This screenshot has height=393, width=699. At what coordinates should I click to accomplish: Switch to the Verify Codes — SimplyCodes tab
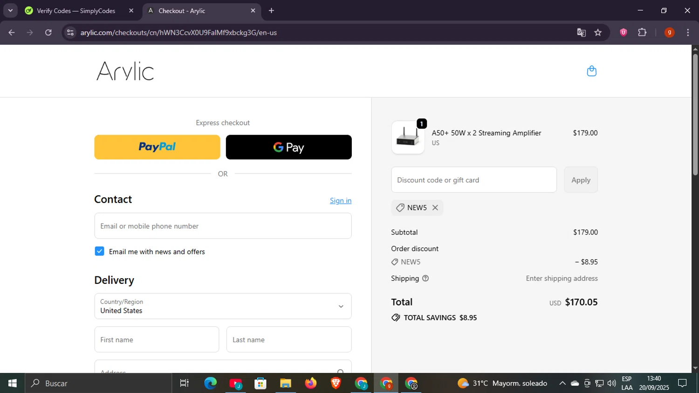click(x=77, y=11)
